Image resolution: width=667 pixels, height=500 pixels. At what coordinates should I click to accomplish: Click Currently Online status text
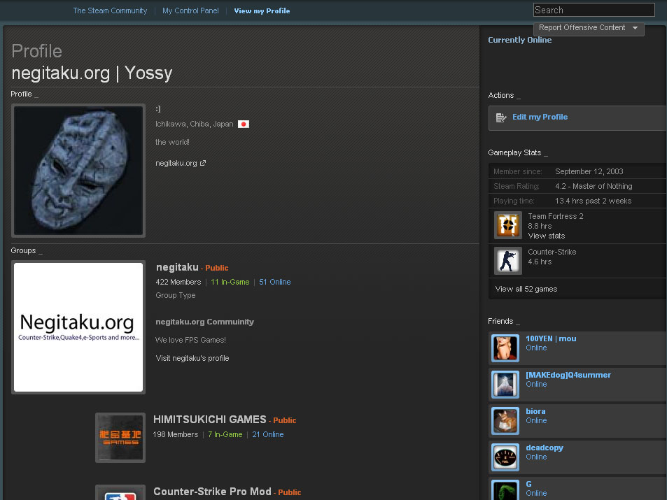click(x=520, y=40)
